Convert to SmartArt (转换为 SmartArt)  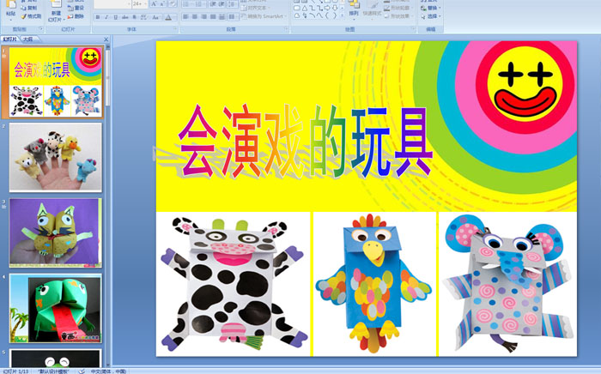point(264,16)
